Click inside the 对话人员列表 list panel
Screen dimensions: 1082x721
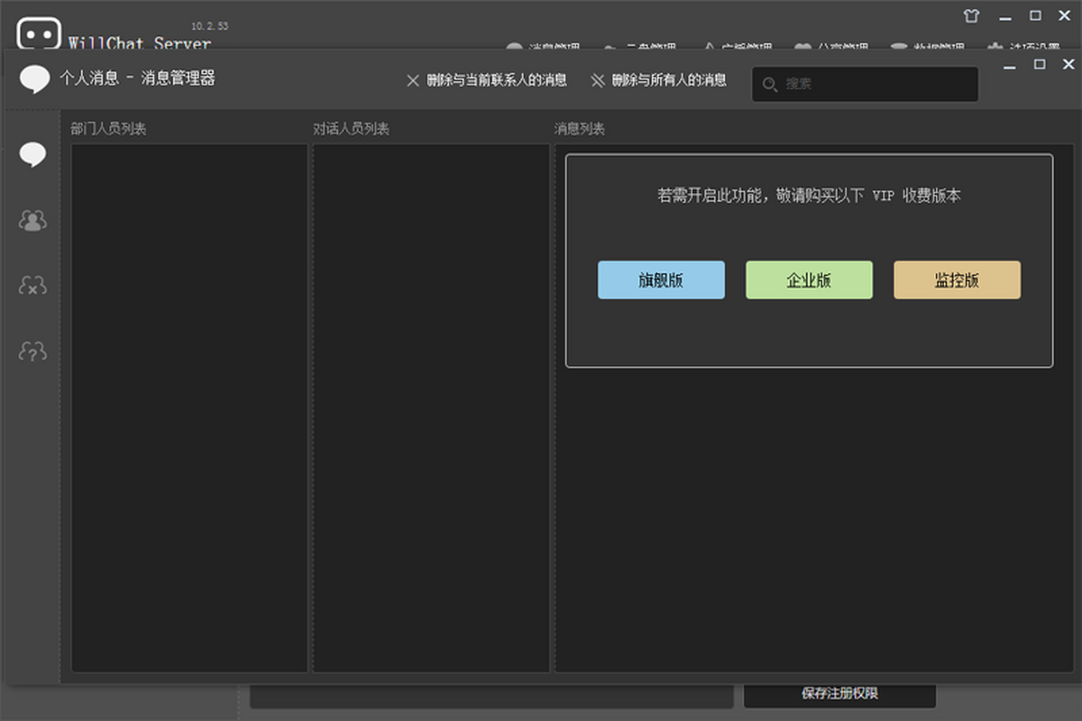click(x=431, y=406)
